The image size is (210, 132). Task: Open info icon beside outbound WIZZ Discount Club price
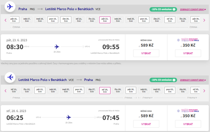178,40
